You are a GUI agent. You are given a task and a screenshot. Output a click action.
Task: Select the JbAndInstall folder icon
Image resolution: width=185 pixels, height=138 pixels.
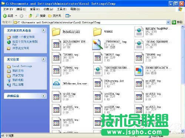[56, 32]
